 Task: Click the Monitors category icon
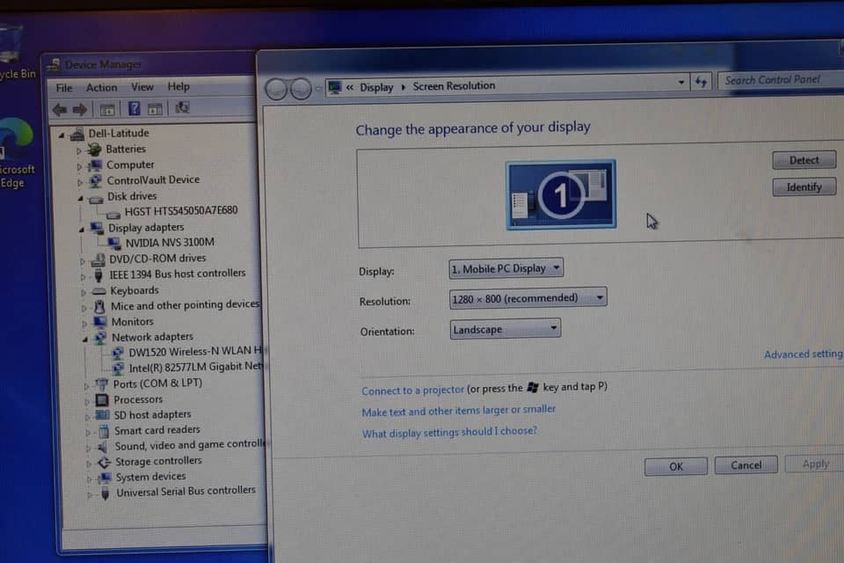[x=100, y=322]
